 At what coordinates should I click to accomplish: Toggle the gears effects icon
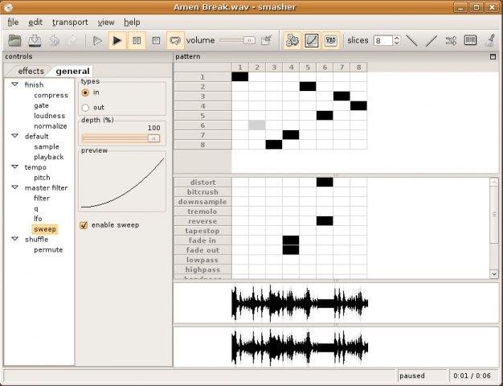coord(292,40)
